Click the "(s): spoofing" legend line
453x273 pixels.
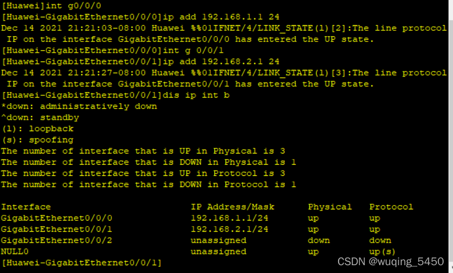tap(37, 140)
